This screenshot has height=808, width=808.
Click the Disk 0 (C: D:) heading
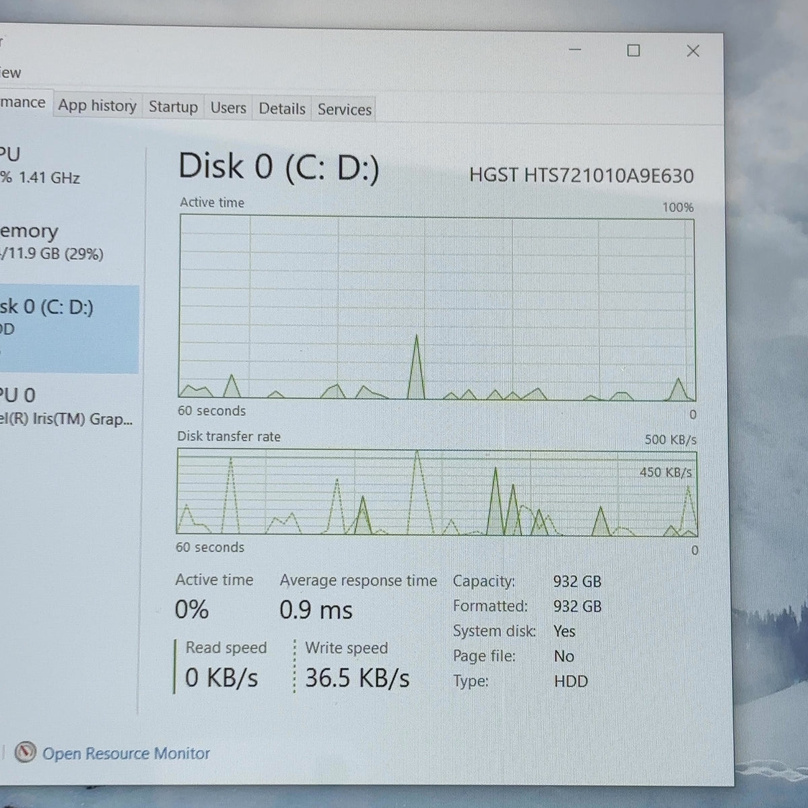click(x=279, y=167)
